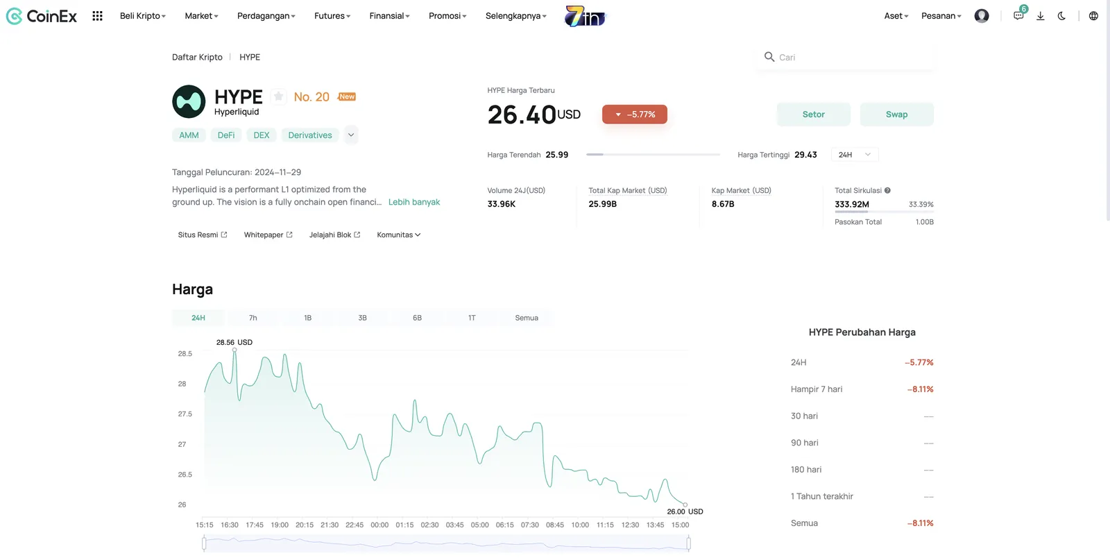
Task: Select the 3B chart tab
Action: (362, 318)
